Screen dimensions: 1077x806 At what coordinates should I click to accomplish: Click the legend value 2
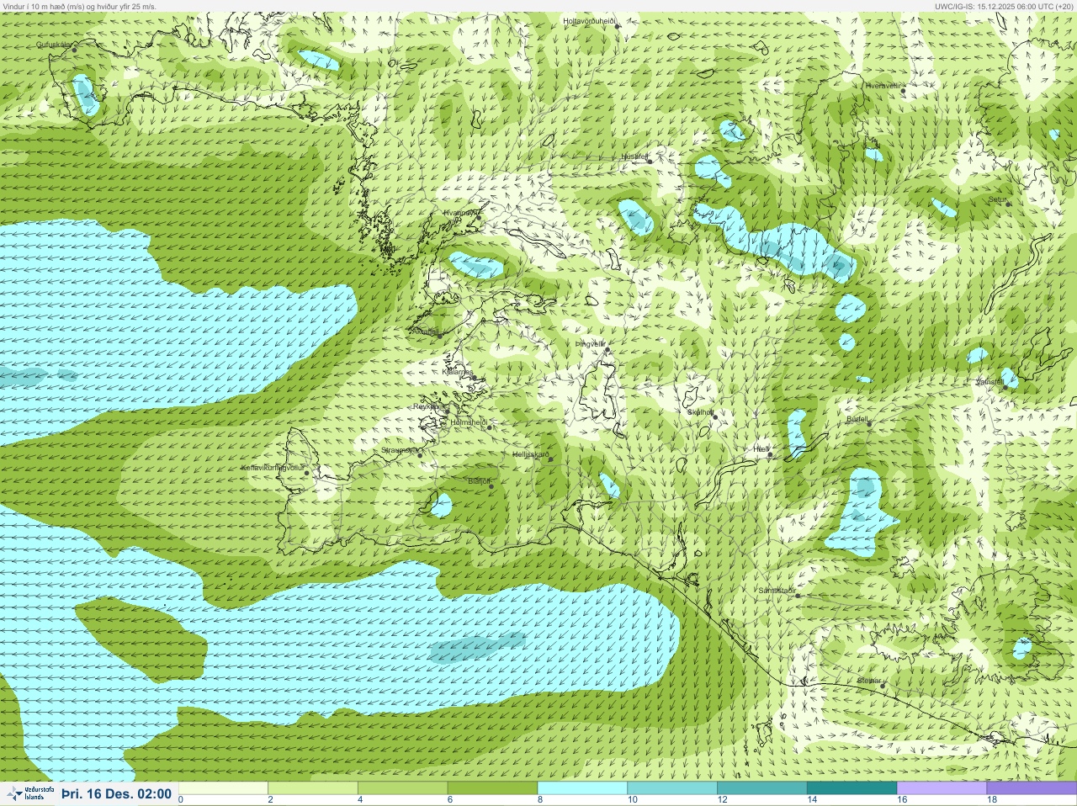[x=270, y=800]
